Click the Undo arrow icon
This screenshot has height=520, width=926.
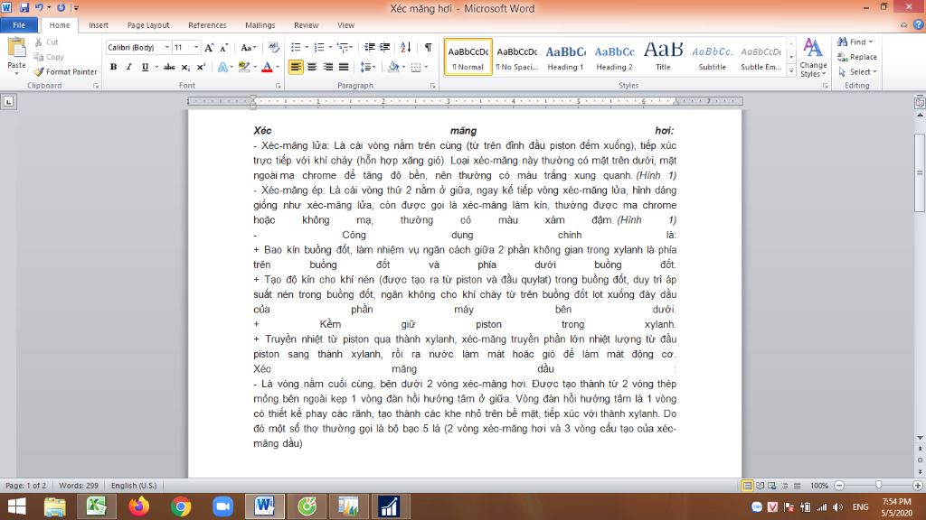click(x=39, y=7)
